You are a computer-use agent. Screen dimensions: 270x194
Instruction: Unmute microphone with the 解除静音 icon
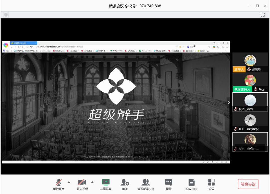(58, 182)
